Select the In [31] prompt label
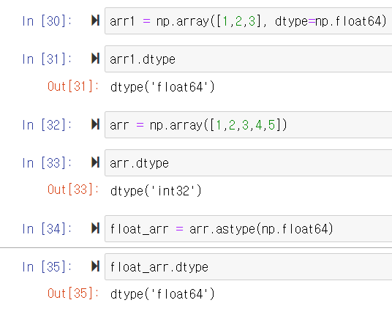 pyautogui.click(x=47, y=59)
